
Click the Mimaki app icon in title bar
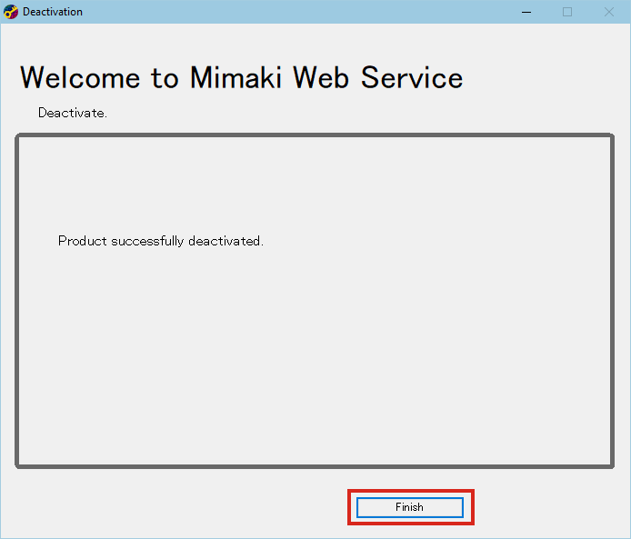point(11,12)
